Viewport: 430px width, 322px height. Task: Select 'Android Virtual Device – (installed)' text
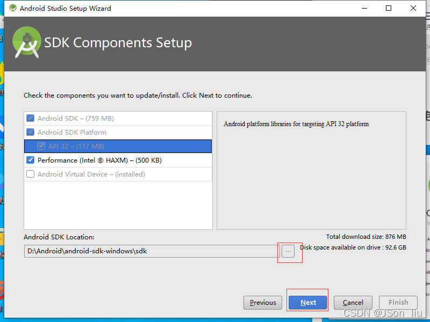(x=91, y=174)
